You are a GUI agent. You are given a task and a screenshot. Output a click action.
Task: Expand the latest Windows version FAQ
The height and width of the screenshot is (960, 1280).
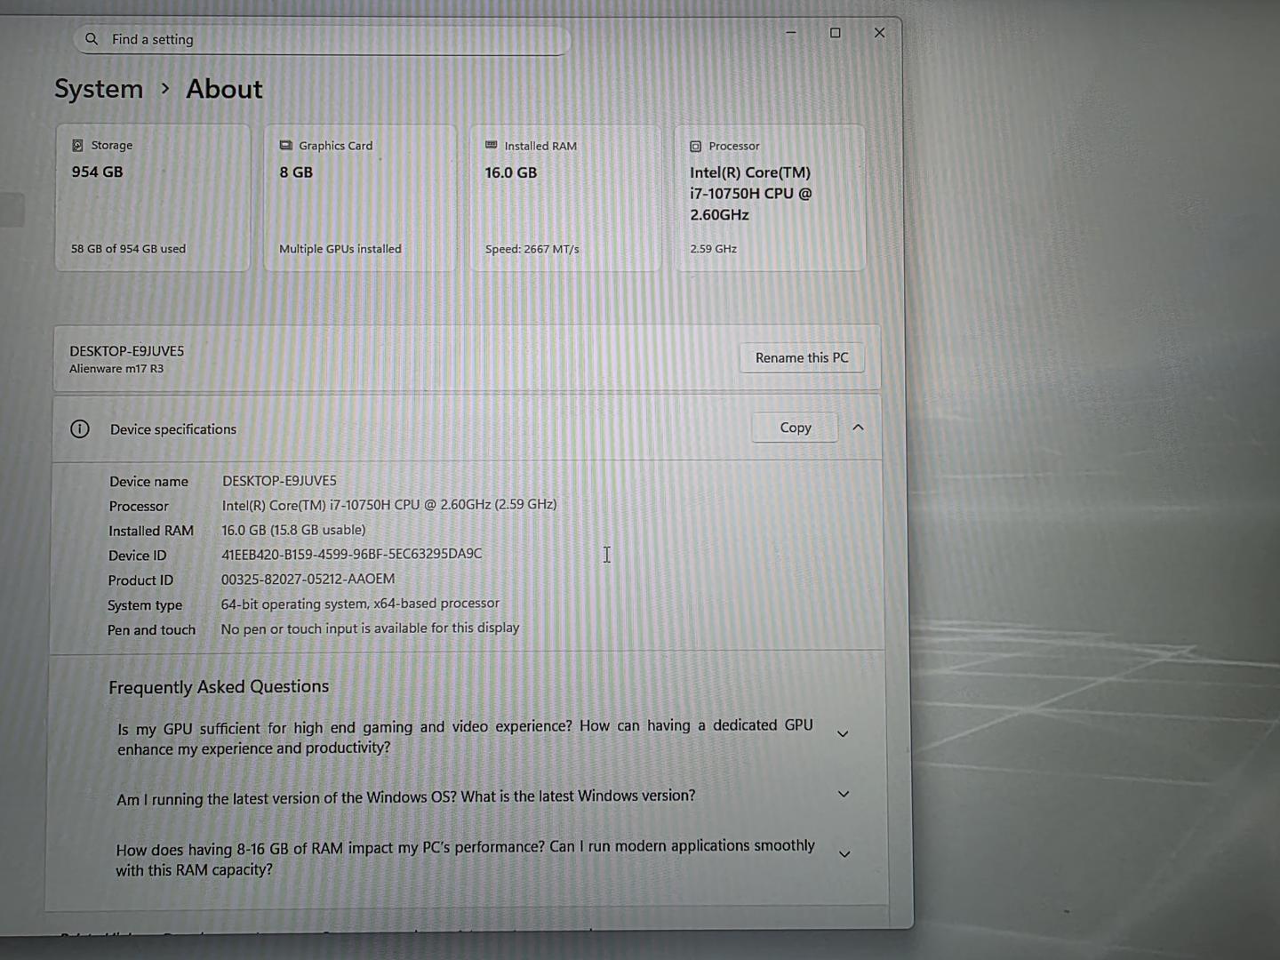point(844,794)
